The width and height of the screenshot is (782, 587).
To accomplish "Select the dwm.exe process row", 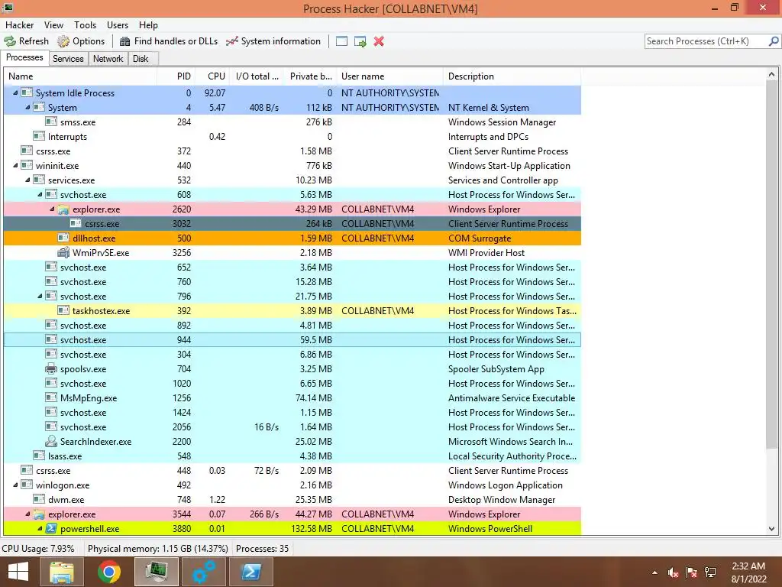I will tap(292, 499).
